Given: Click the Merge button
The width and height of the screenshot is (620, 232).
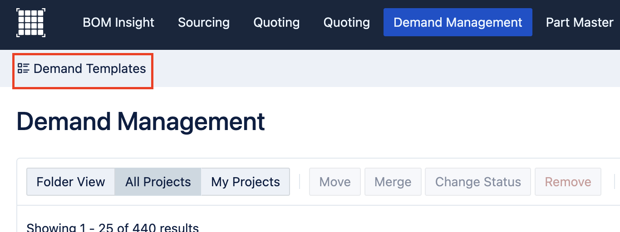Looking at the screenshot, I should [x=393, y=182].
